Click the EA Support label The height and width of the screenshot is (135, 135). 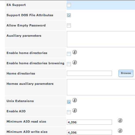(16, 5)
